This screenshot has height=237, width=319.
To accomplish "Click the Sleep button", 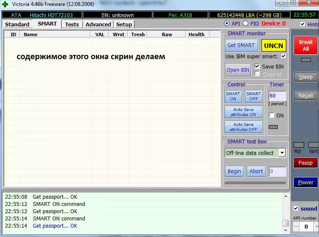I will pyautogui.click(x=305, y=77).
